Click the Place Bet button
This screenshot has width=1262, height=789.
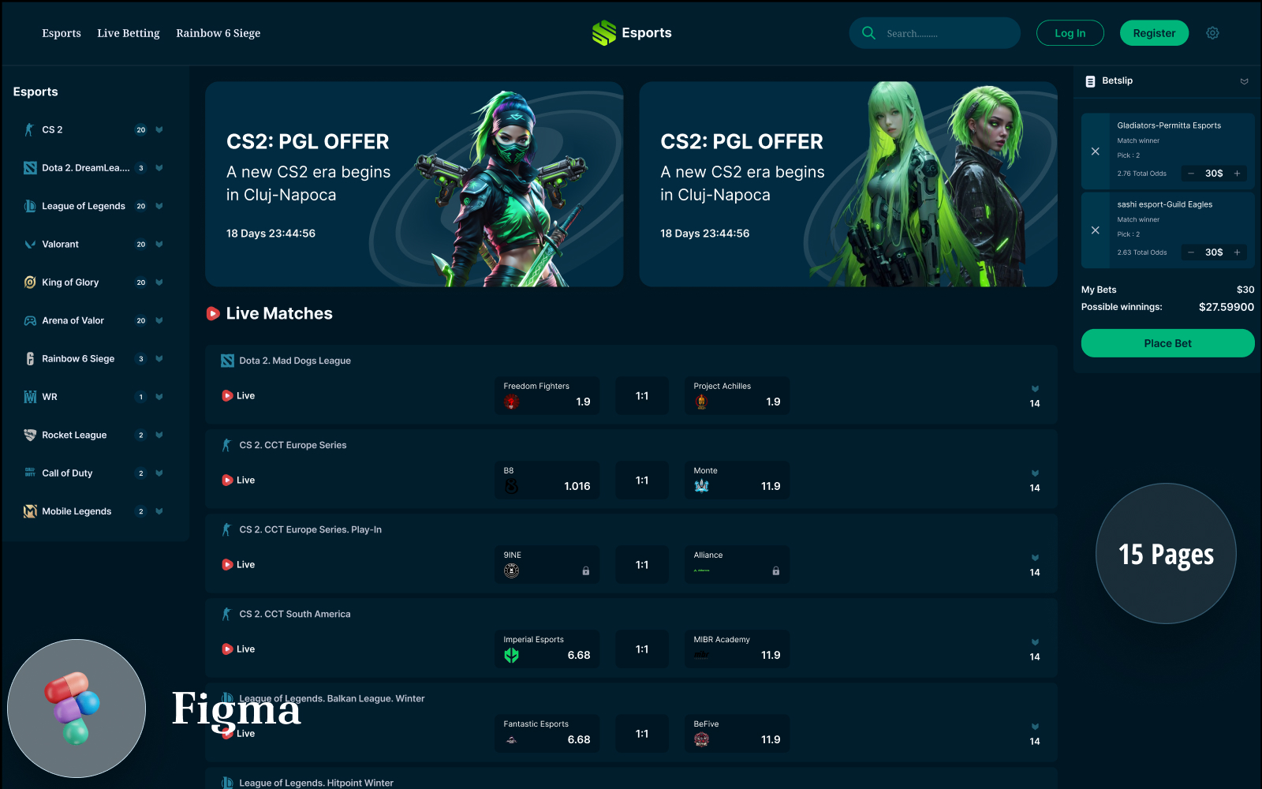[1167, 343]
